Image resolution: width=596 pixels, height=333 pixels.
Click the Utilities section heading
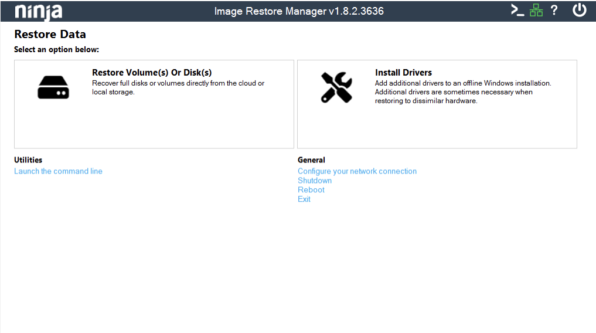tap(28, 160)
